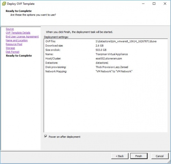Go to the Storage step
This screenshot has width=171, height=164.
click(x=10, y=48)
